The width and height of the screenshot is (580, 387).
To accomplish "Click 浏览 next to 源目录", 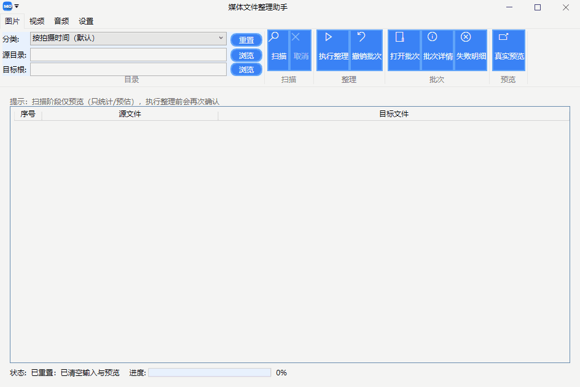I will click(x=246, y=55).
